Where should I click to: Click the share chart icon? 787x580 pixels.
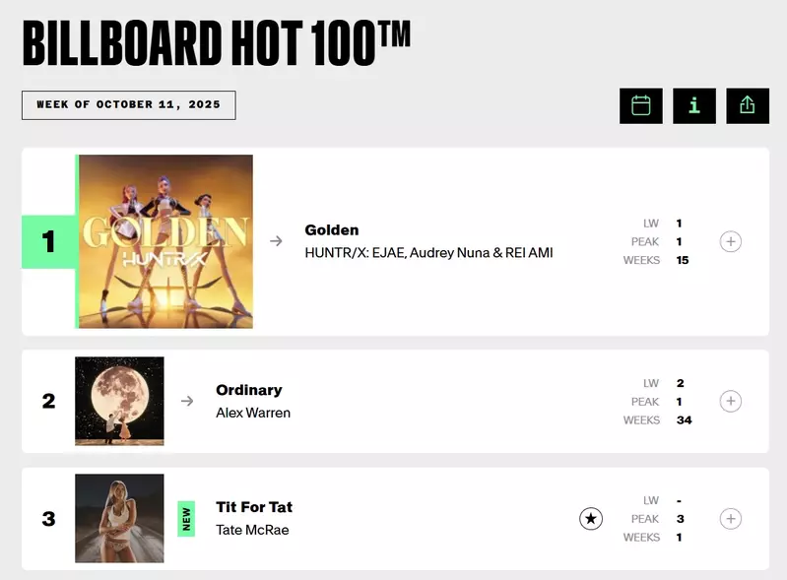(x=747, y=105)
